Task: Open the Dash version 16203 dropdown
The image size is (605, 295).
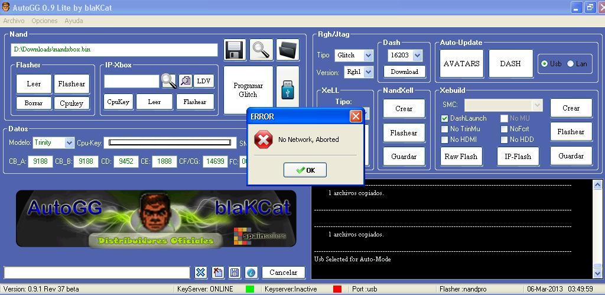Action: point(417,55)
